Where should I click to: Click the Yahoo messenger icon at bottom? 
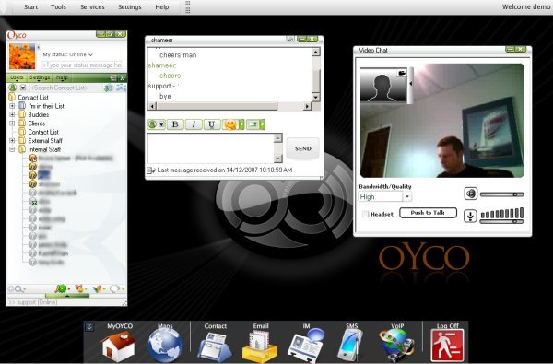pos(79,288)
